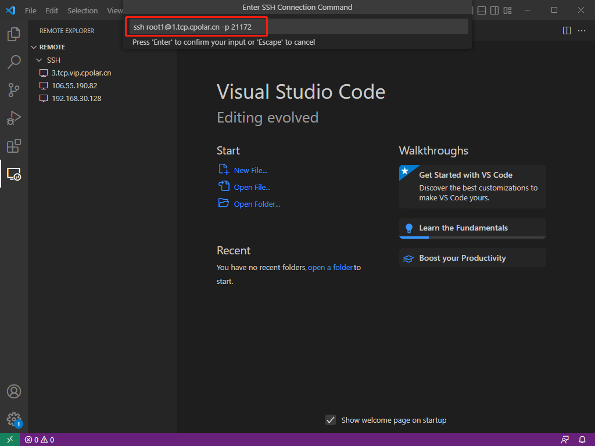
Task: Open the Run and Debug view
Action: pyautogui.click(x=14, y=118)
